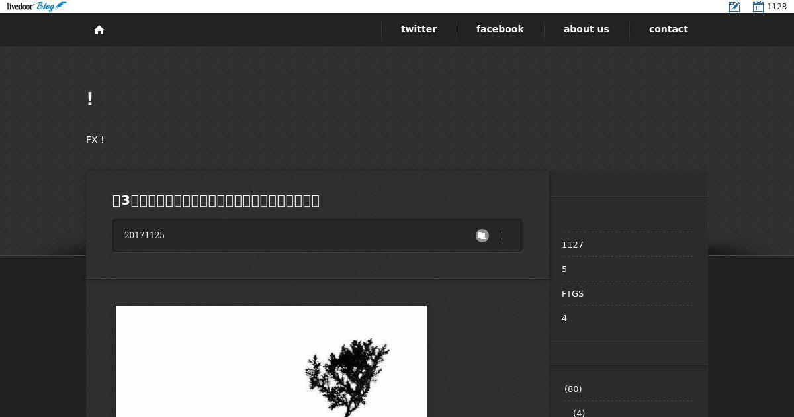Open the contact menu item

tap(668, 29)
